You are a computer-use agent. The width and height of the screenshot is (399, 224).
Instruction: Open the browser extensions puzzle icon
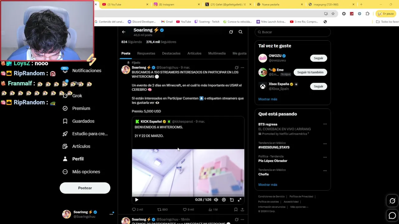click(x=368, y=14)
